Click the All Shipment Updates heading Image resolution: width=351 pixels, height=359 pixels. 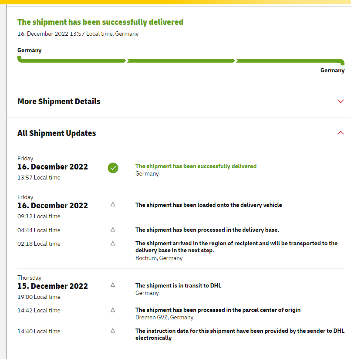click(57, 133)
